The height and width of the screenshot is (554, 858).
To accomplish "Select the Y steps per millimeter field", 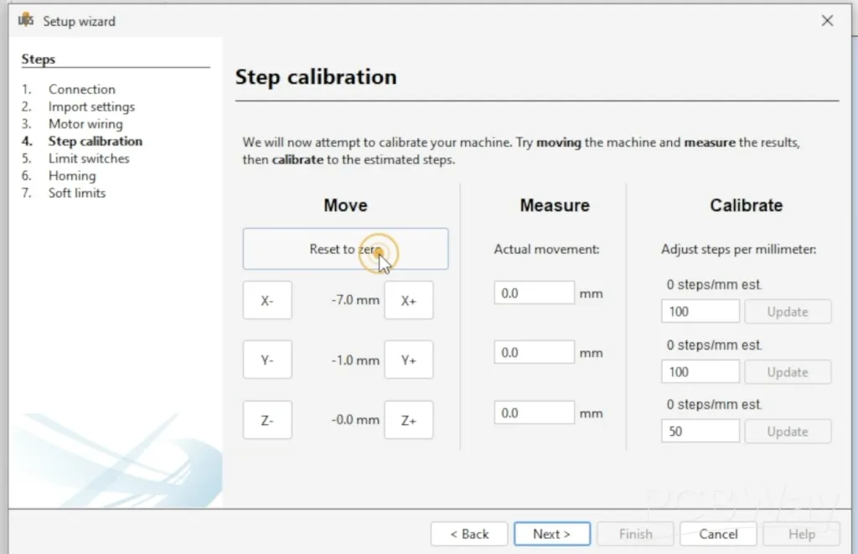I will [x=700, y=371].
